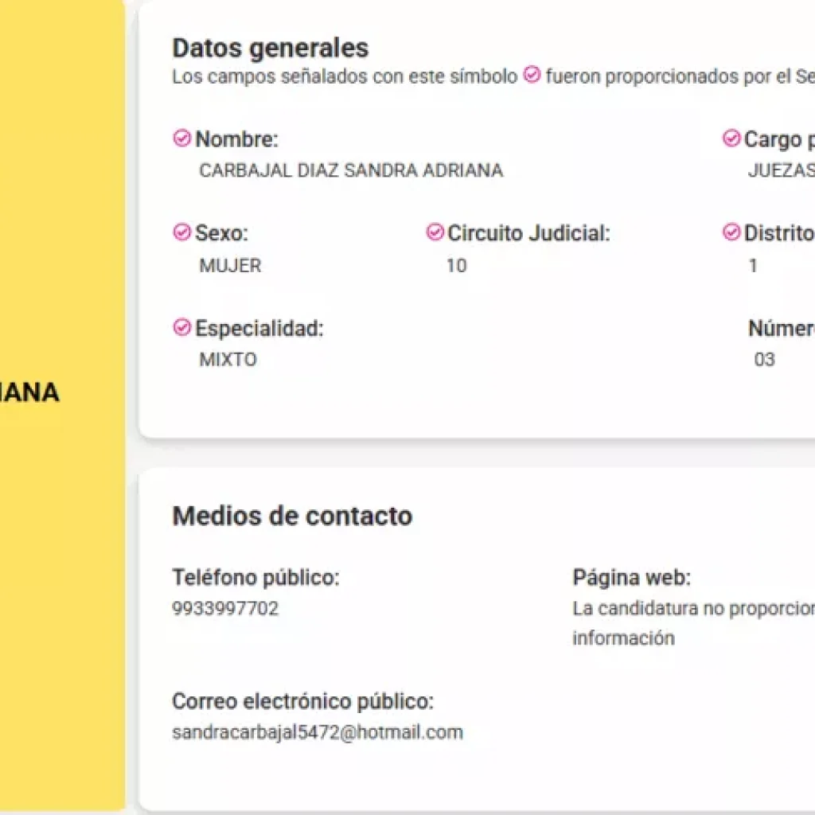Click the value 10 under Circuito Judicial
815x815 pixels.
point(457,266)
